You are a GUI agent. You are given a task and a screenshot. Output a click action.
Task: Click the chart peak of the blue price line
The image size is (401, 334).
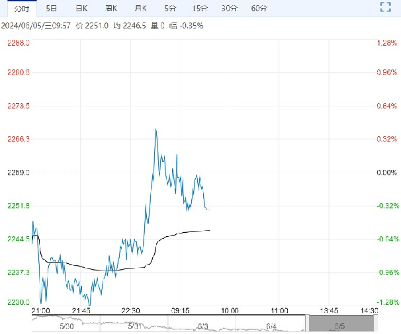click(156, 130)
